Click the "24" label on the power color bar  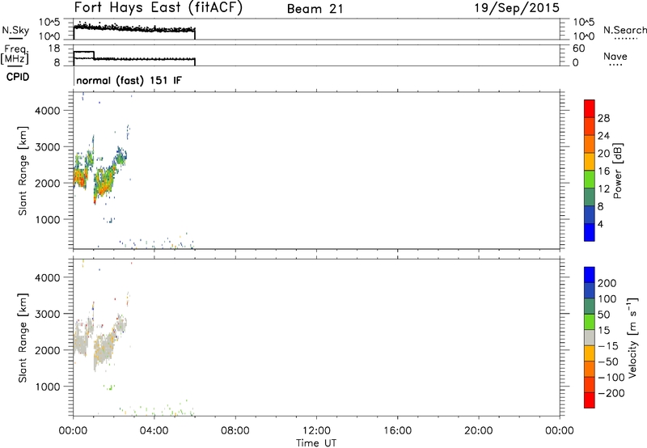tap(603, 136)
